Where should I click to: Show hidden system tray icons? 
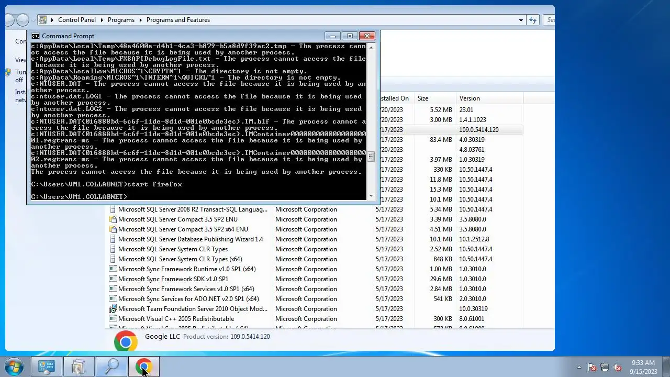coord(579,368)
